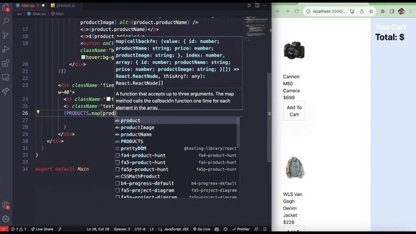Click the color swatch before hover:bg class
This screenshot has width=416, height=234.
point(83,57)
